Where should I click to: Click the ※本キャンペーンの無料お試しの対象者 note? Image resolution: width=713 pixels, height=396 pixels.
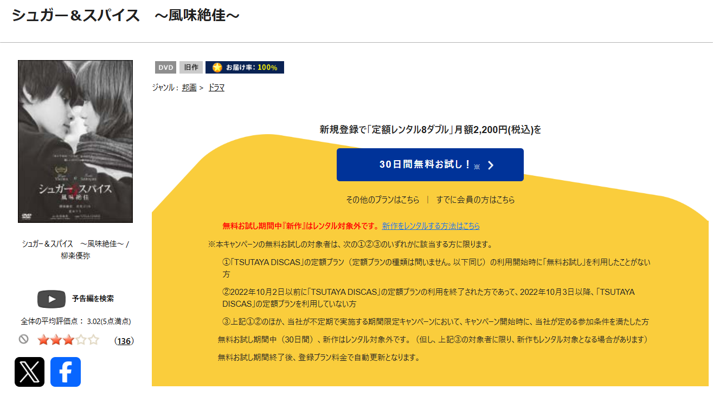point(350,245)
